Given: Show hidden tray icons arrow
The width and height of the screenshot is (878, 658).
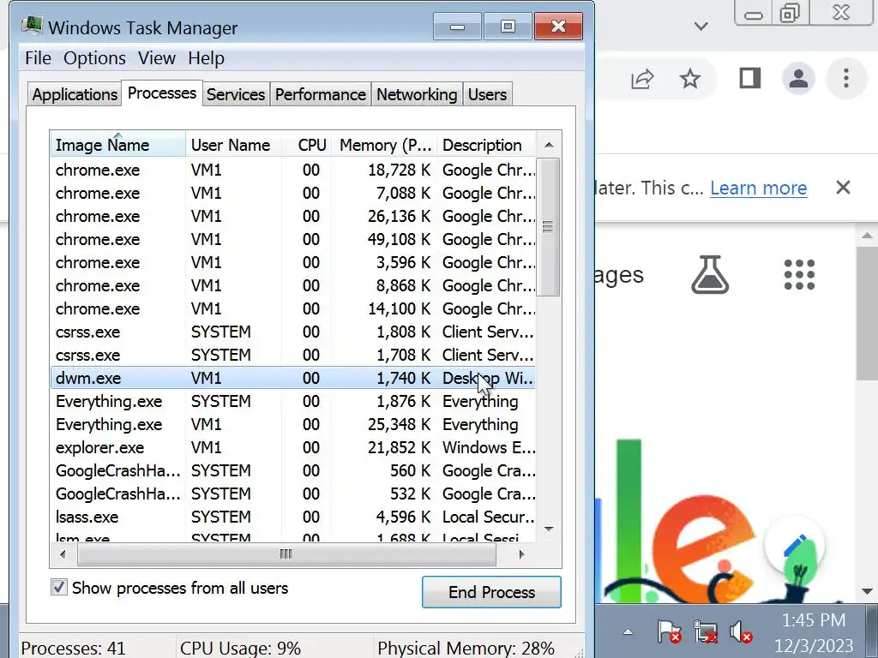Looking at the screenshot, I should [628, 632].
